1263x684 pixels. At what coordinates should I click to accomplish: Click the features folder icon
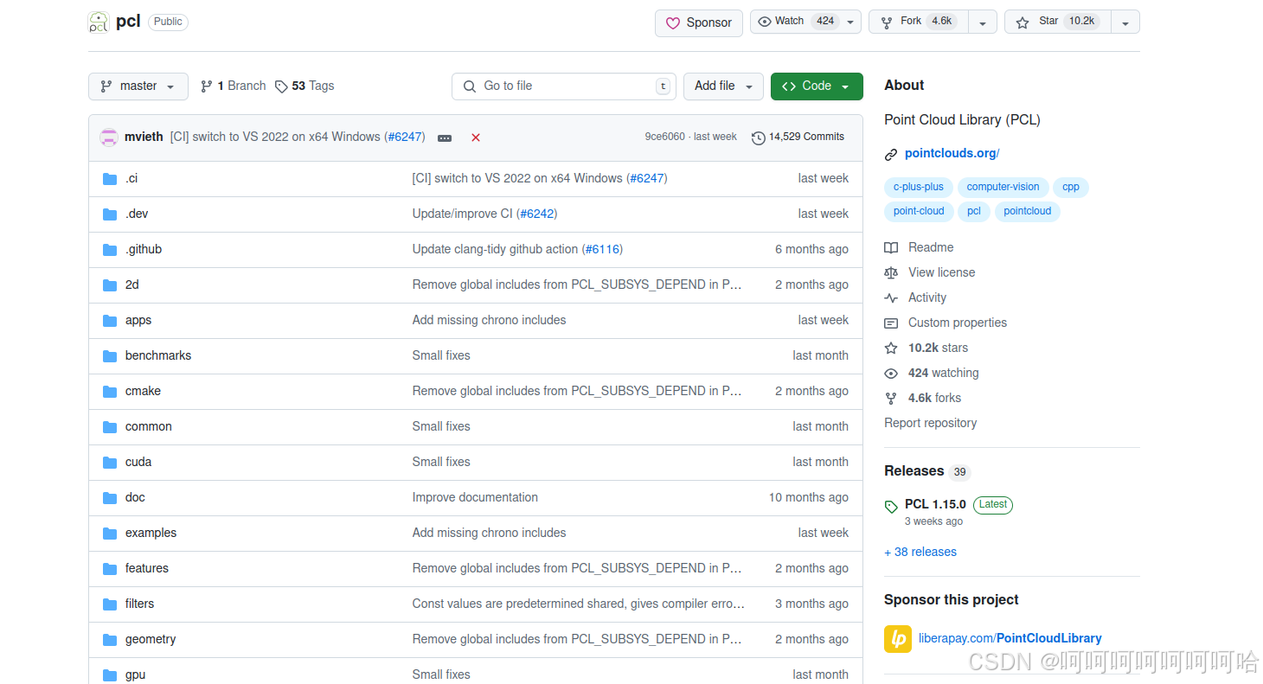click(x=110, y=568)
